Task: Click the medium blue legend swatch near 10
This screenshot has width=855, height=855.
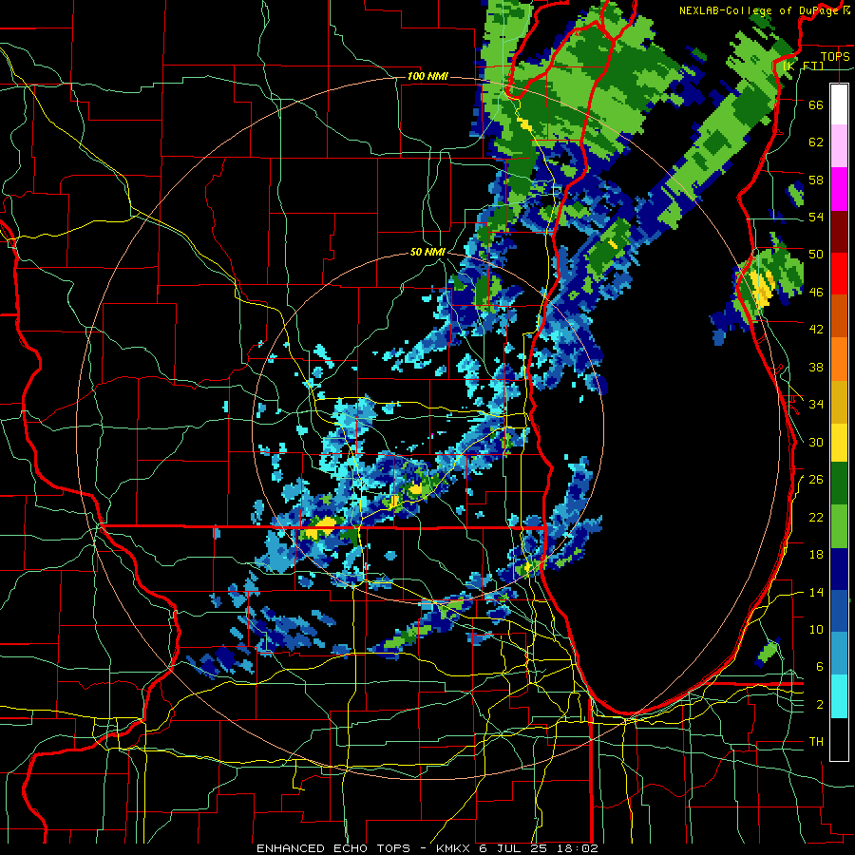Action: 839,611
